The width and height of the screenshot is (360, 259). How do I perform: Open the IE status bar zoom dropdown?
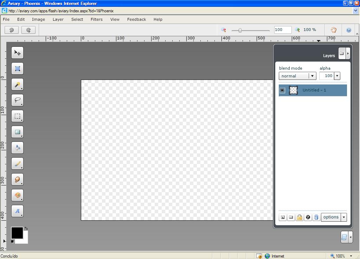pos(351,256)
